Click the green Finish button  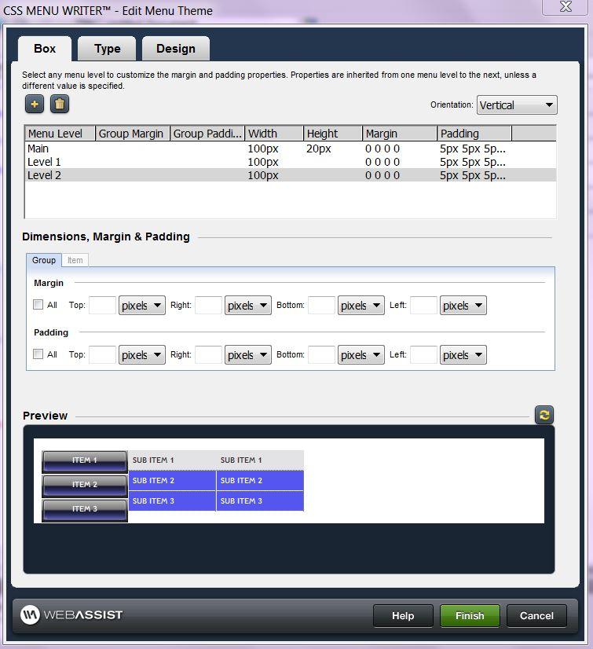tap(470, 616)
